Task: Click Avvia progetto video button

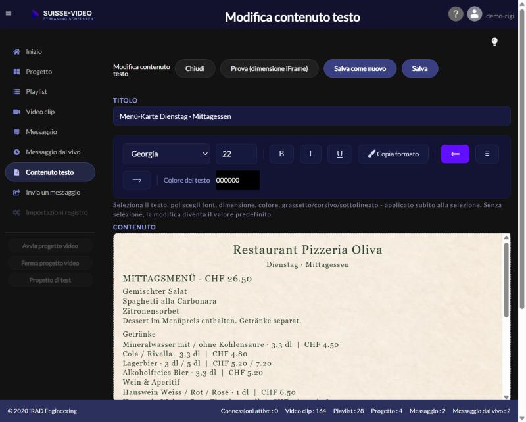Action: (50, 246)
